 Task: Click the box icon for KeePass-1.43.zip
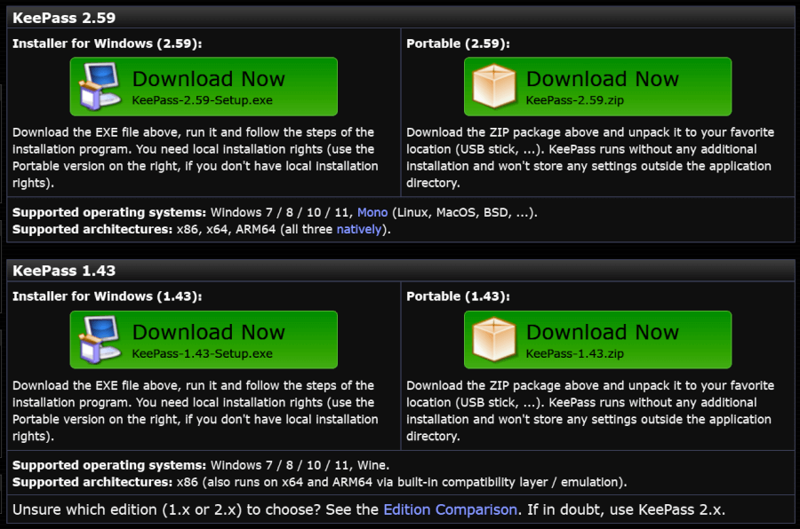494,339
